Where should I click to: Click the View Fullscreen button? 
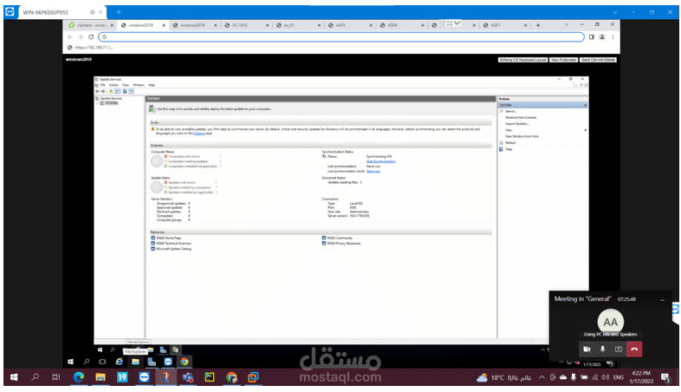pos(563,60)
